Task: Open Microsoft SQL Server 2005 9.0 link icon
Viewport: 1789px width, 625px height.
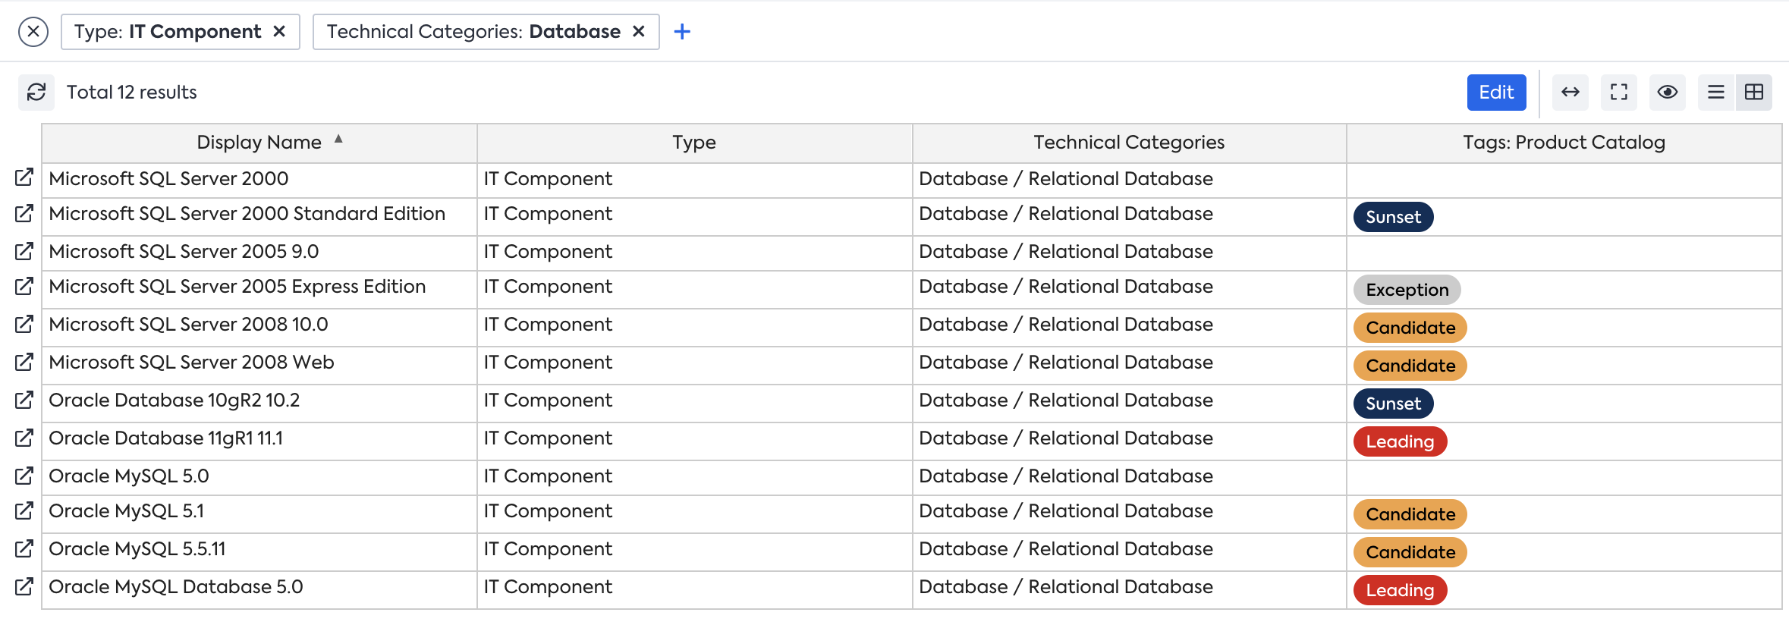Action: coord(24,250)
